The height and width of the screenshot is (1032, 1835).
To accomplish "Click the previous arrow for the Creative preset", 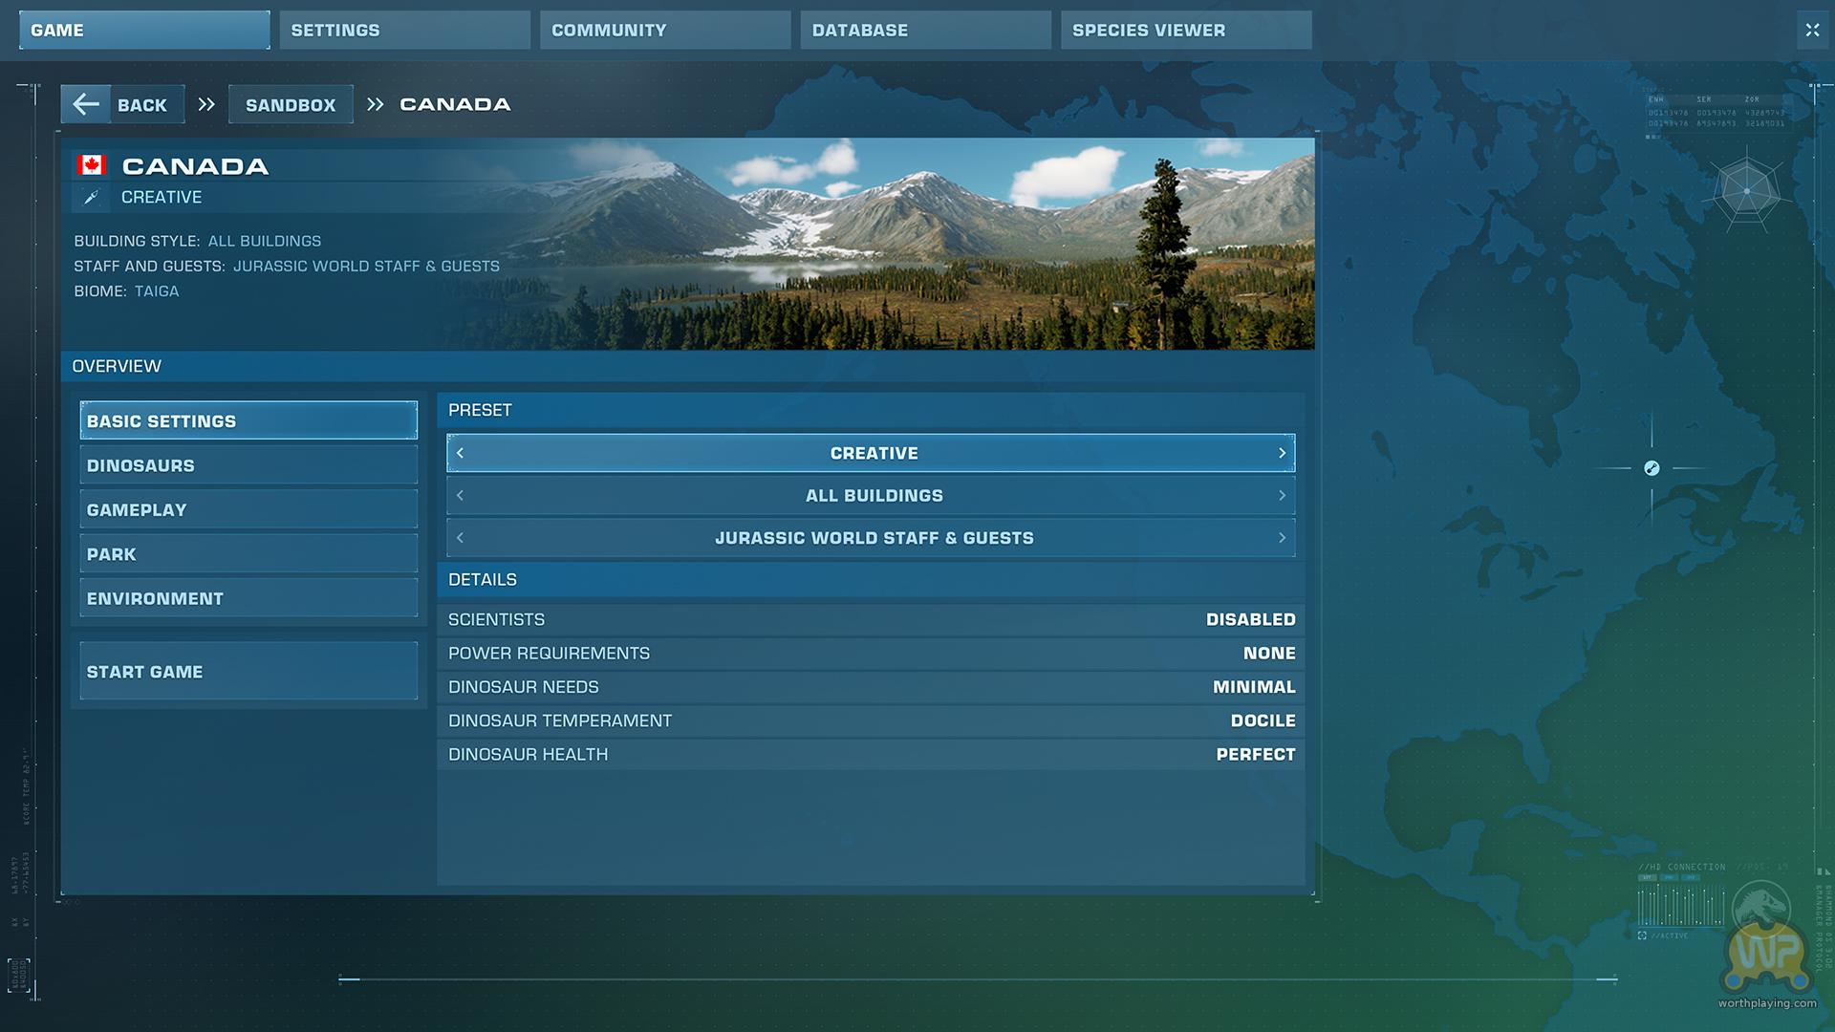I will click(x=461, y=453).
